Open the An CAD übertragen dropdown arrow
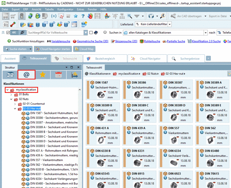Screen dimensions: 231x188 pos(205,16)
